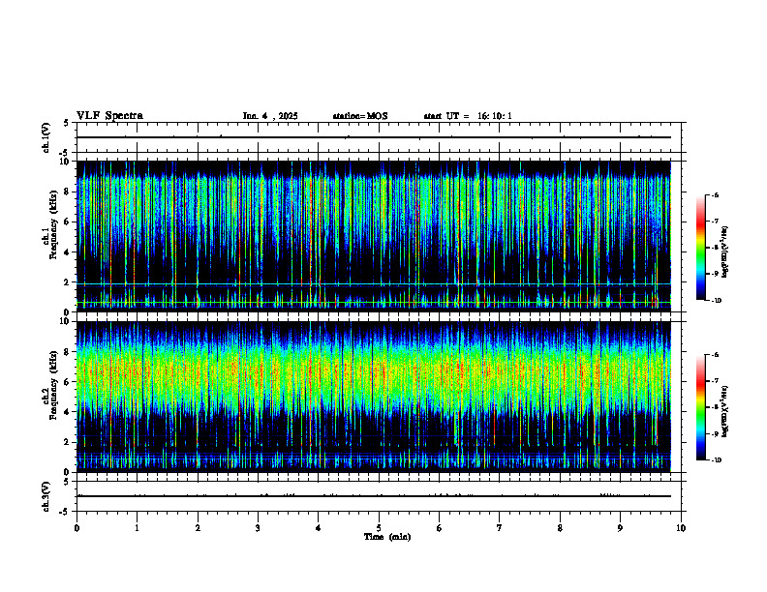The width and height of the screenshot is (767, 592).
Task: Click the "4" kHz tick on ch.2 frequency axis
Action: (68, 412)
